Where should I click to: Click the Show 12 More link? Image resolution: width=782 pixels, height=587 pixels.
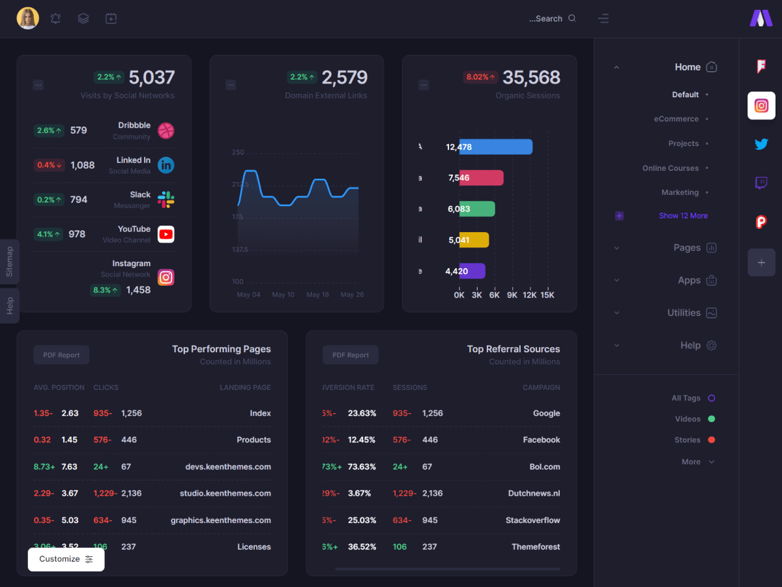(x=682, y=216)
